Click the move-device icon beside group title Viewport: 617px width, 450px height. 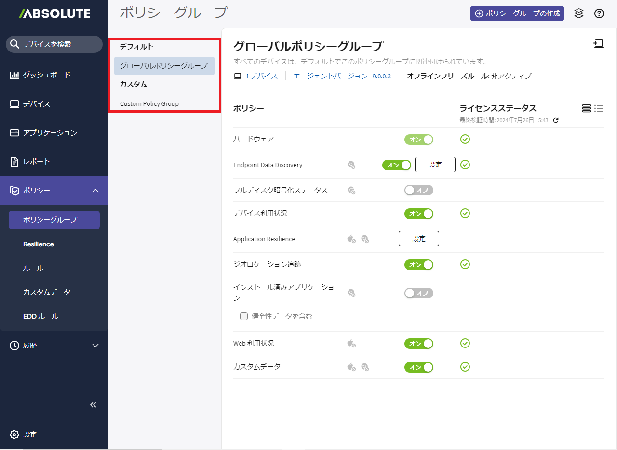point(598,44)
